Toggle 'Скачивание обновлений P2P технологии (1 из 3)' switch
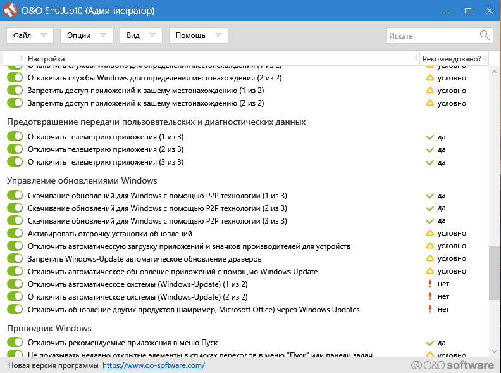Screen dimensions: 501x373 pyautogui.click(x=15, y=196)
